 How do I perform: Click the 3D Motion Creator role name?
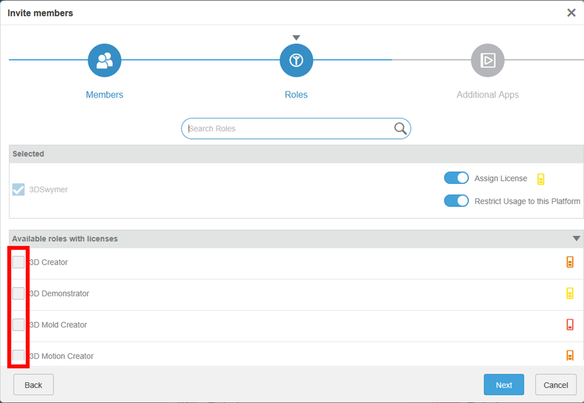click(x=62, y=356)
